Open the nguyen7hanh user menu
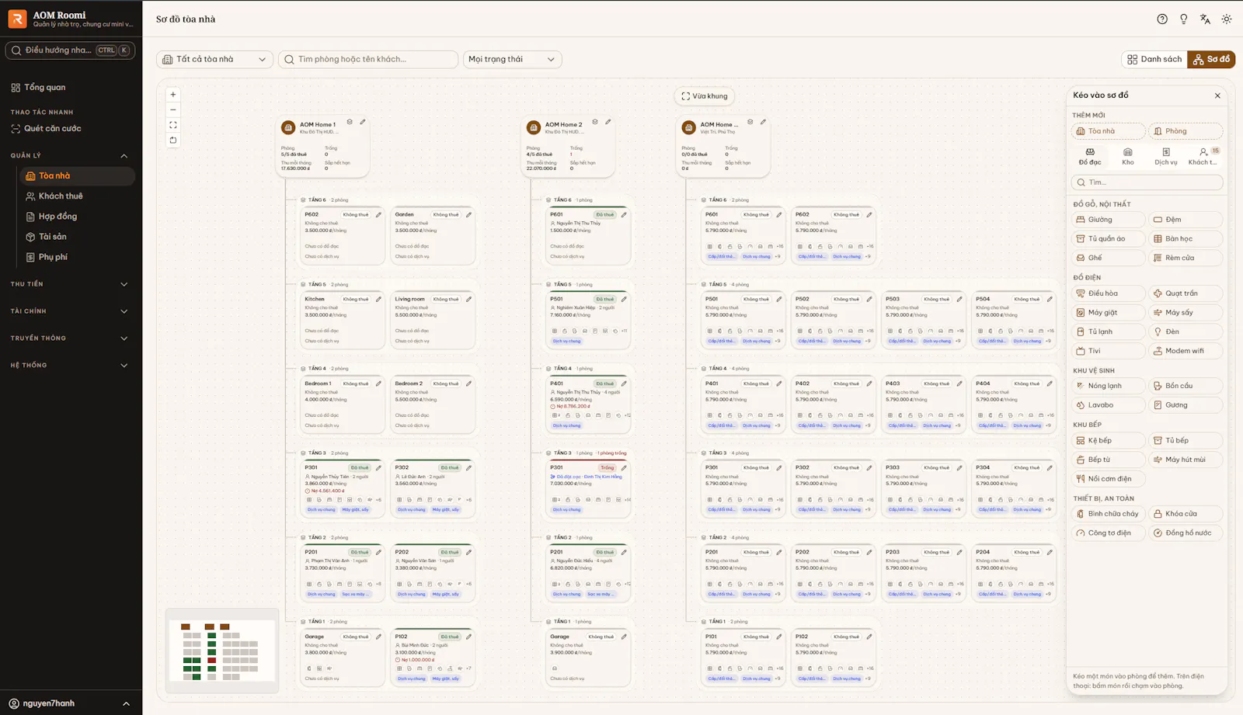This screenshot has height=715, width=1243. (x=70, y=703)
